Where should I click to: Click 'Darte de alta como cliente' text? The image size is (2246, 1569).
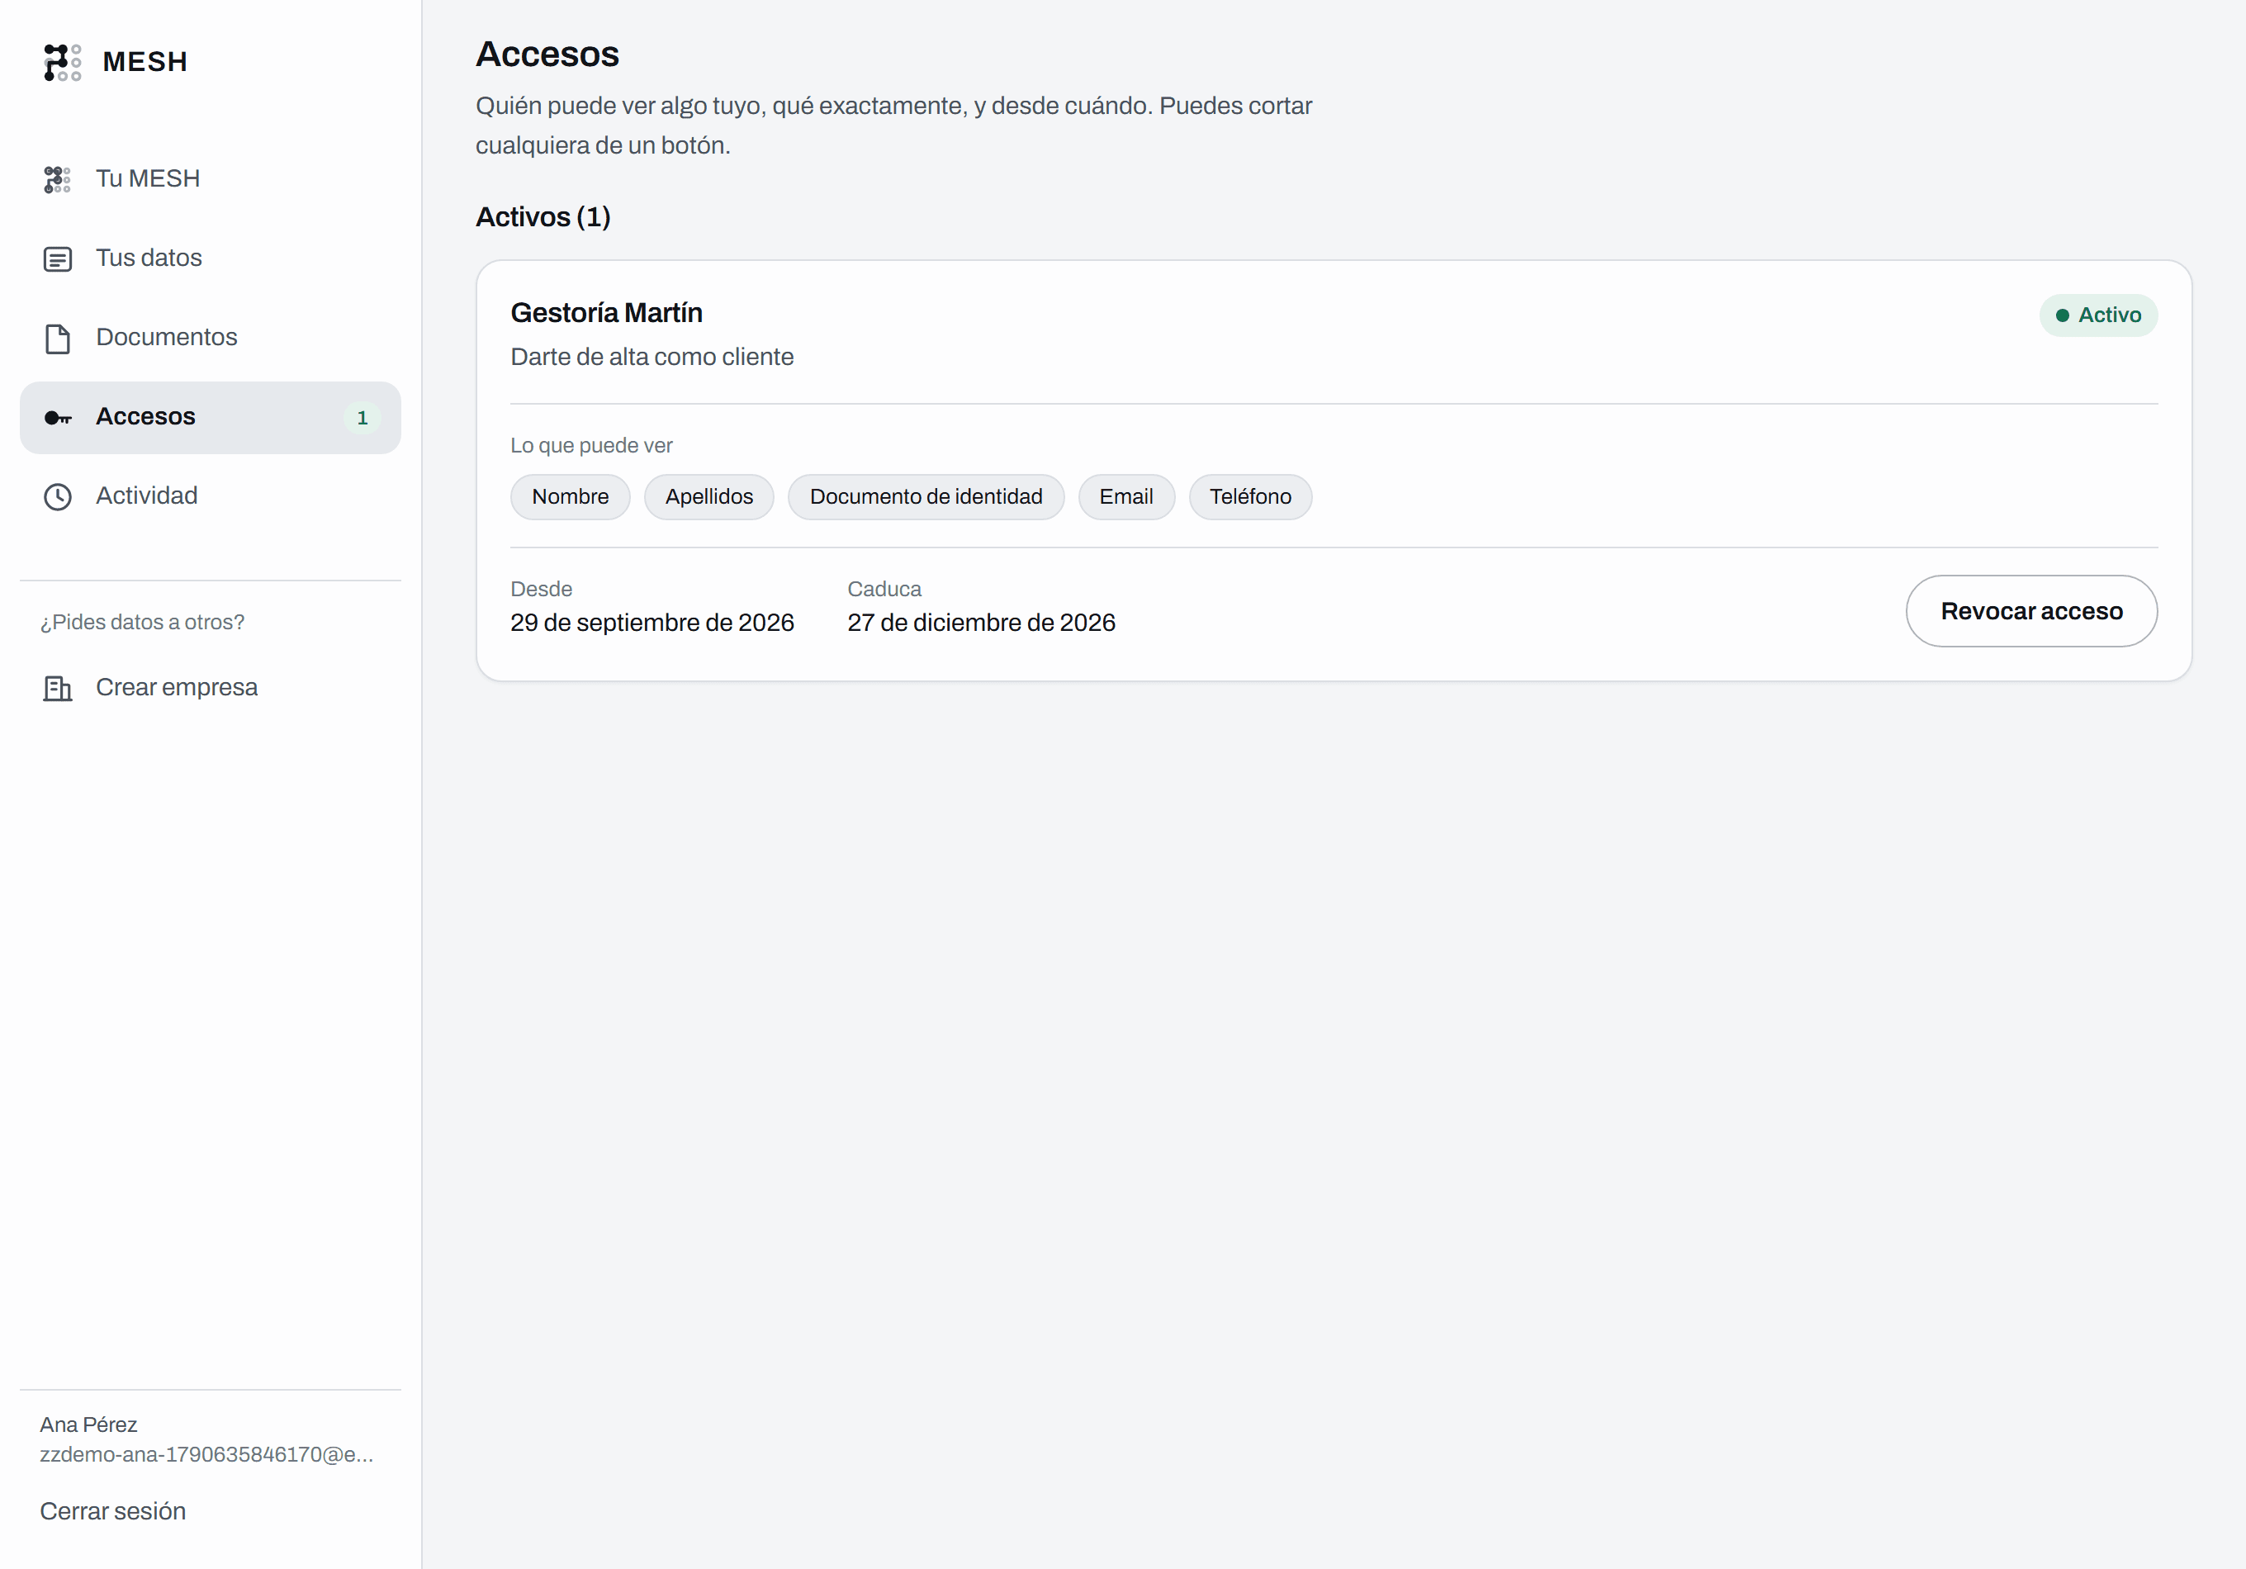pos(652,357)
